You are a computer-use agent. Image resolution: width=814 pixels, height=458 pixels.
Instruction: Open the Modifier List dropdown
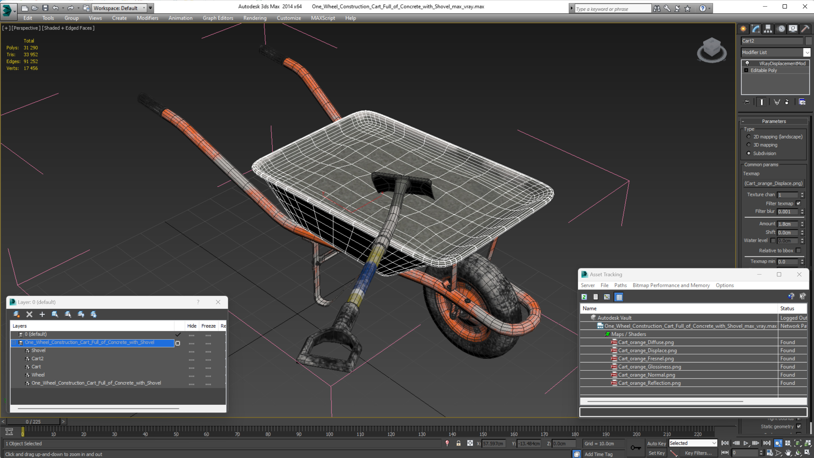click(807, 53)
